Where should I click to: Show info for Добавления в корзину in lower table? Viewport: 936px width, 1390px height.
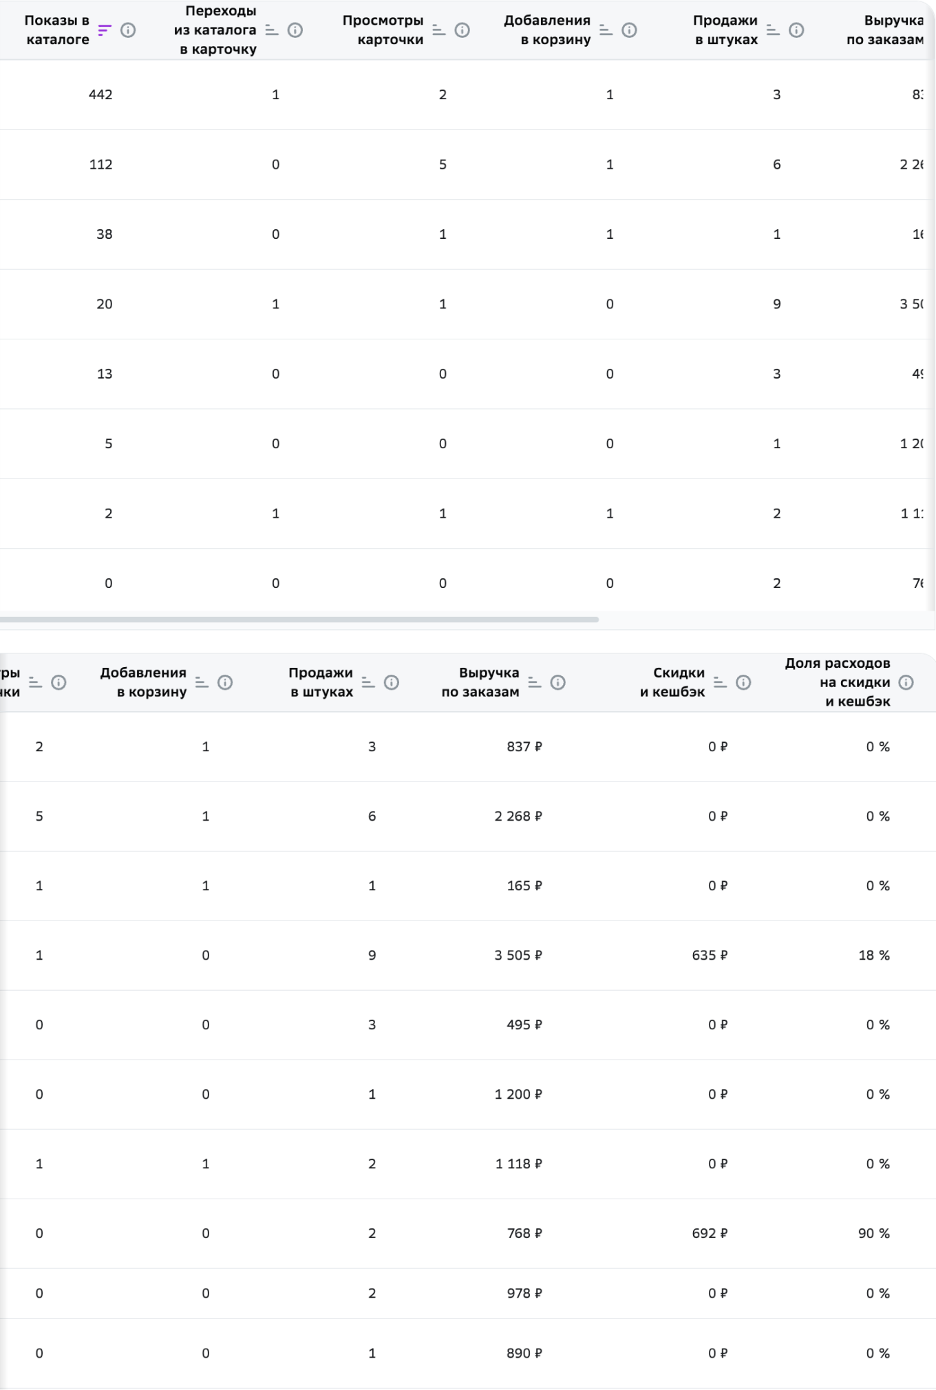[x=225, y=682]
